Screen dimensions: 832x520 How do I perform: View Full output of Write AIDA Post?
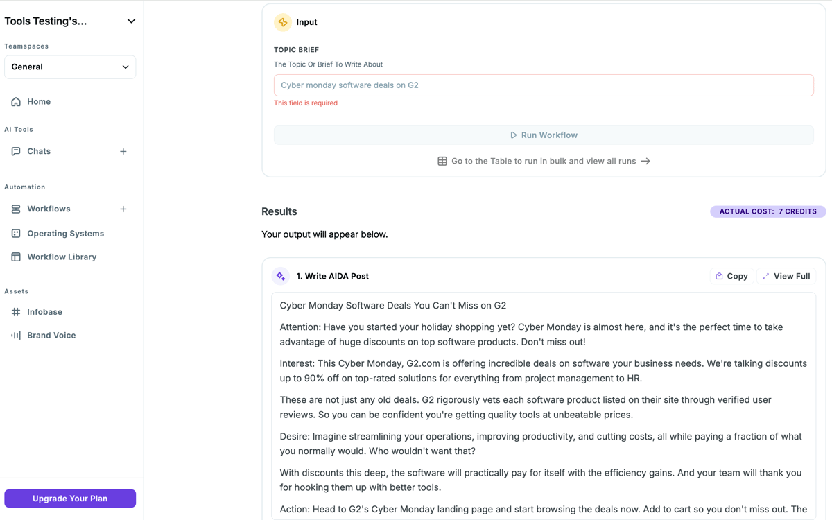[x=786, y=276]
